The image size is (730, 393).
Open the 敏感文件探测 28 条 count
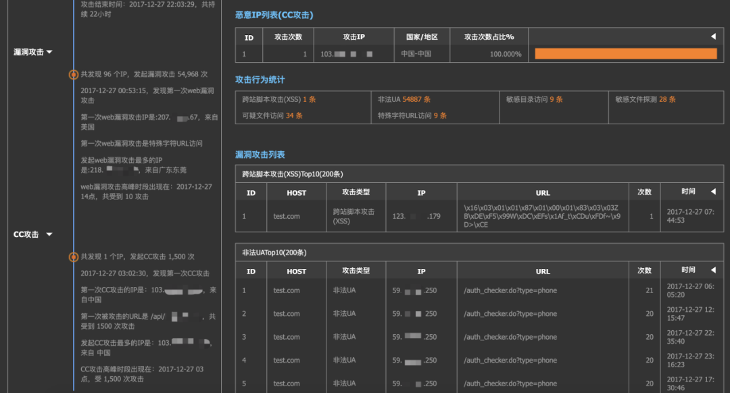646,99
